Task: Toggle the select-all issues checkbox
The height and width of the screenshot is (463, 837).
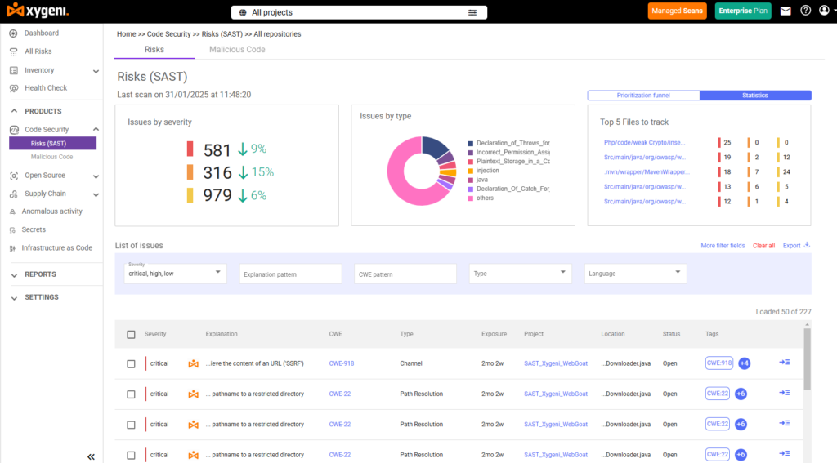Action: 131,335
